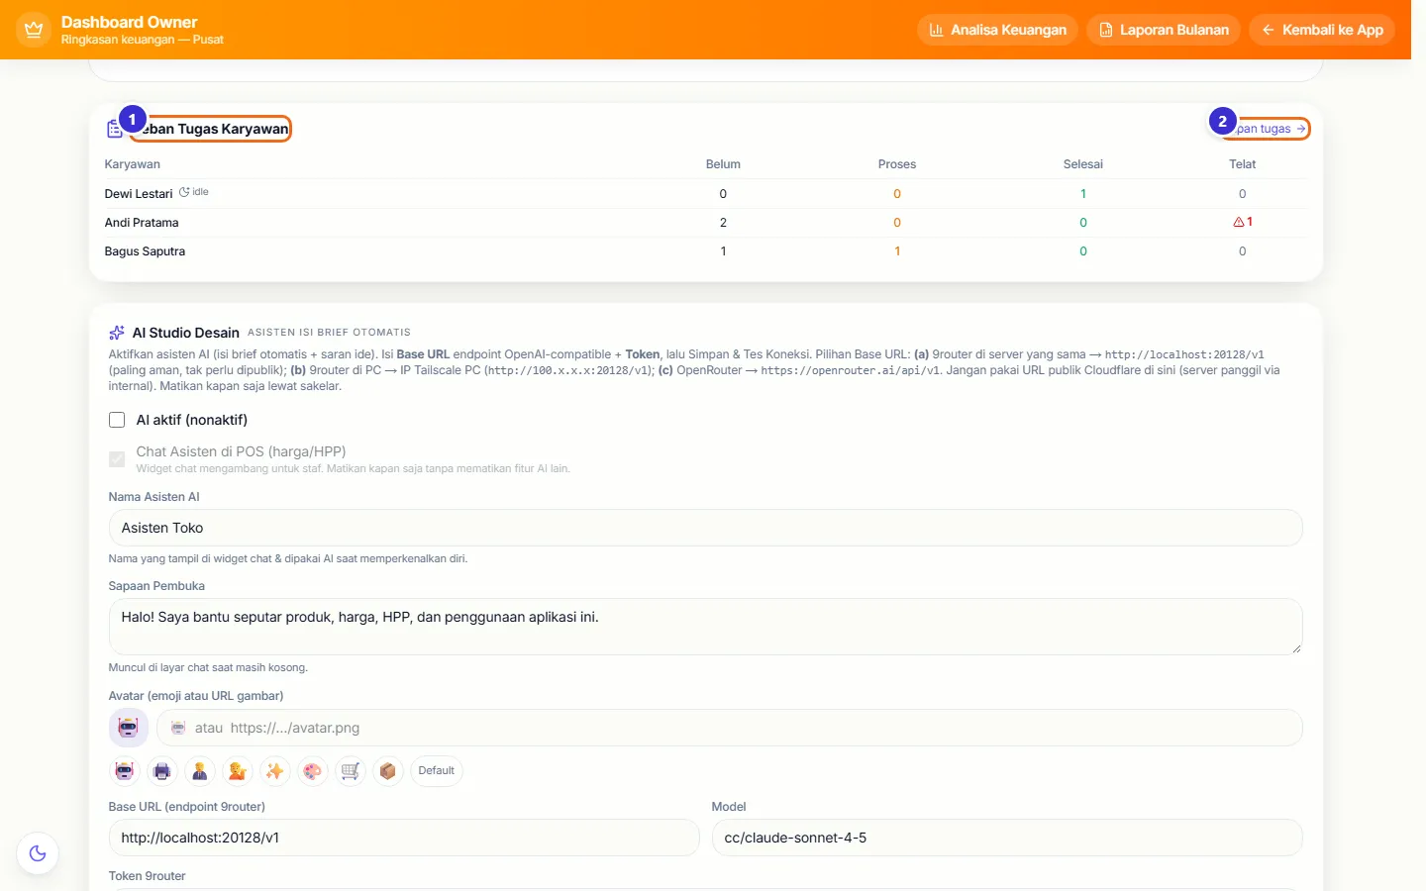Viewport: 1426px width, 891px height.
Task: Choose the package box emoji avatar preset
Action: (388, 771)
